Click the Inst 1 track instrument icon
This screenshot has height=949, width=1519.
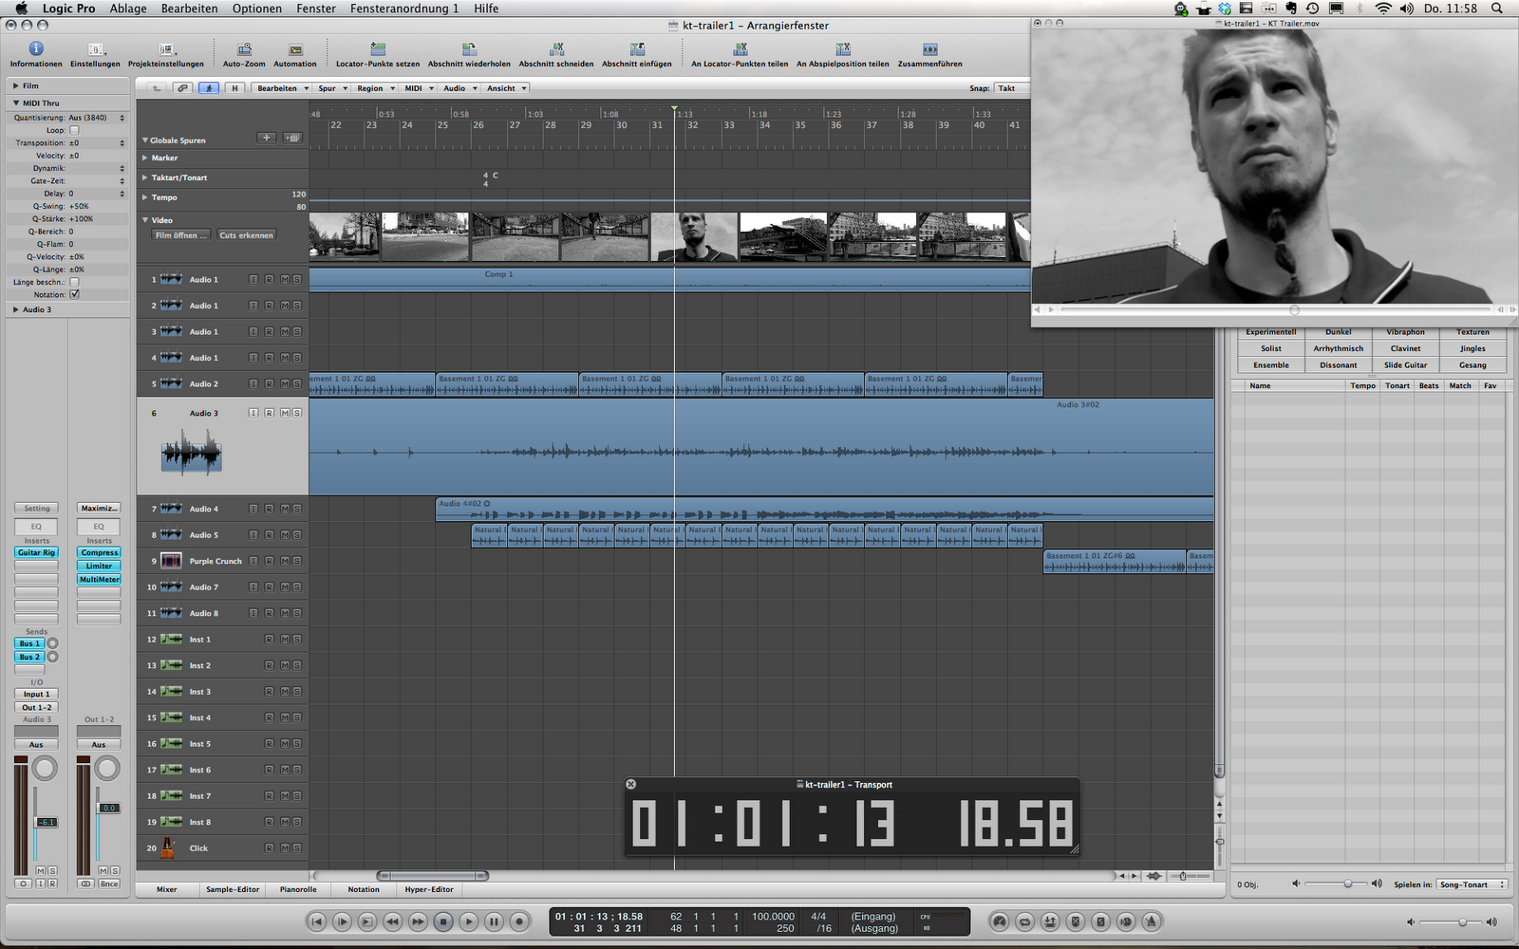(x=171, y=640)
